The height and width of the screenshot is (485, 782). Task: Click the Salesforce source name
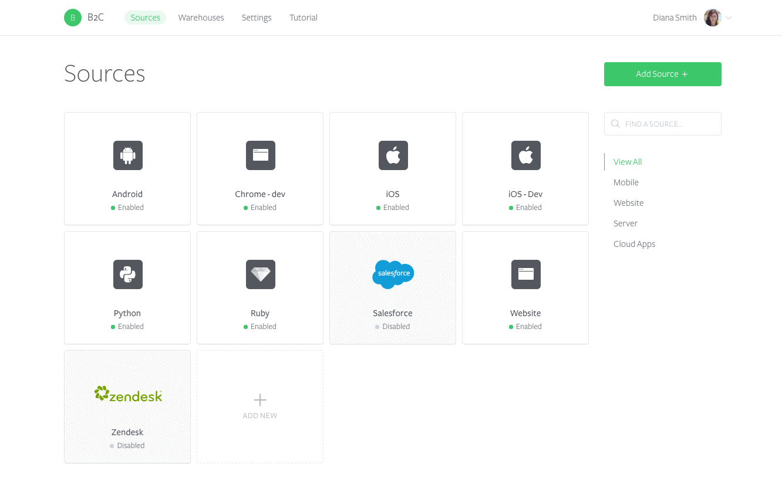pyautogui.click(x=393, y=313)
